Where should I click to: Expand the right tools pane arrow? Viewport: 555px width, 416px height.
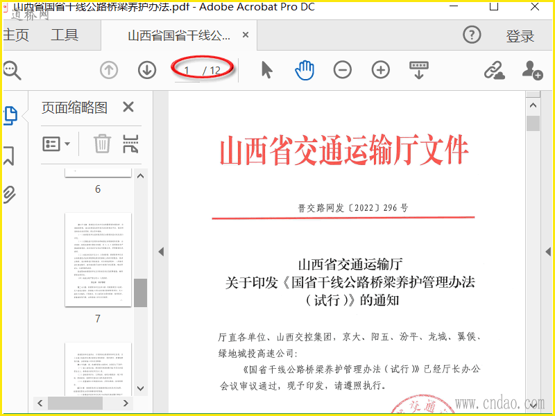pos(548,252)
